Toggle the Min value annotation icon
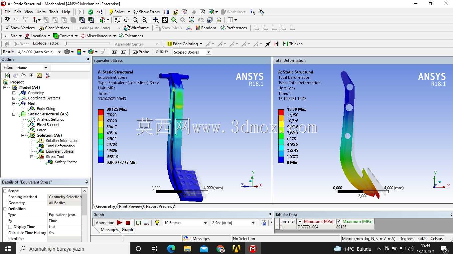Viewport: 453px width, 254px height. coord(124,52)
